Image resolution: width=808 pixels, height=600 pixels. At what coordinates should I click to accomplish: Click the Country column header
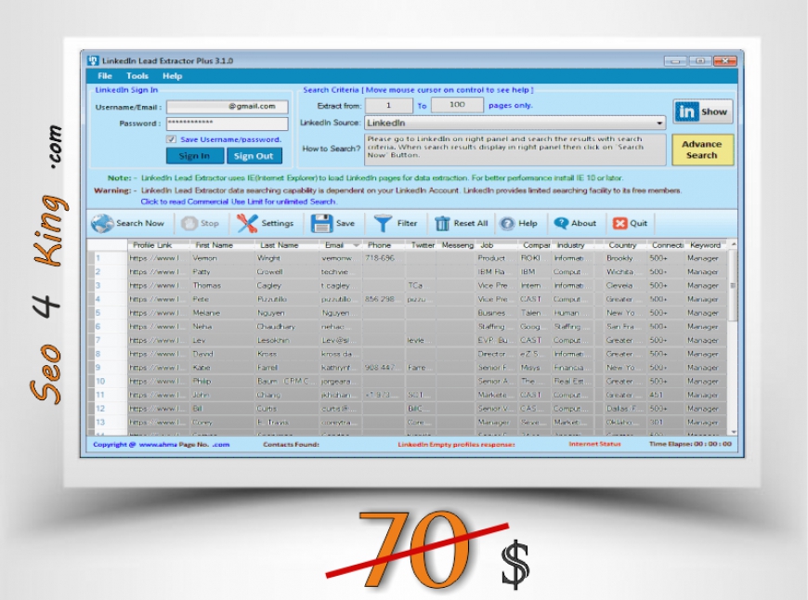click(x=622, y=245)
